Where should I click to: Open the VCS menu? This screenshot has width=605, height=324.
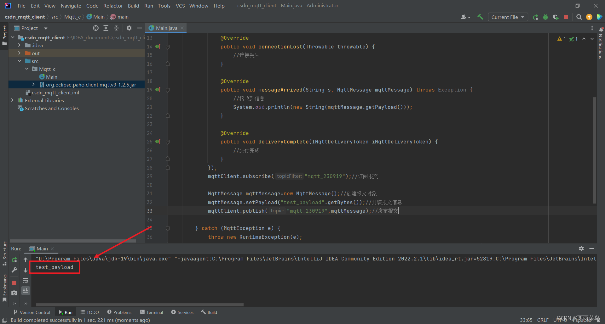(180, 6)
